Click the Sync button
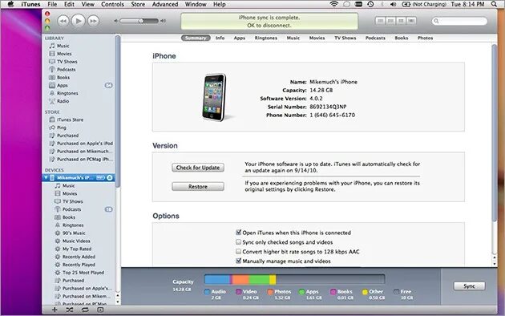Viewport: 505px width, 316px height. pos(469,286)
